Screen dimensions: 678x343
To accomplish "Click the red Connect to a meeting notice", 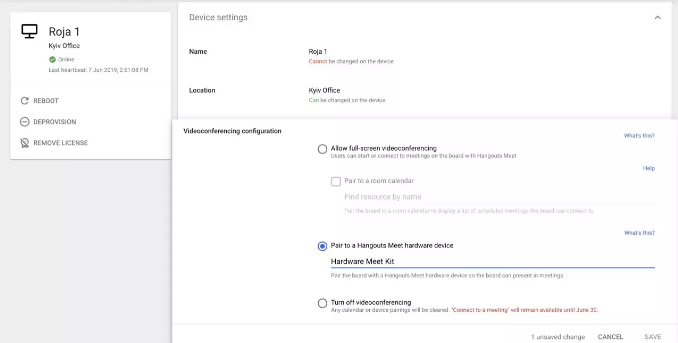I will [x=524, y=310].
